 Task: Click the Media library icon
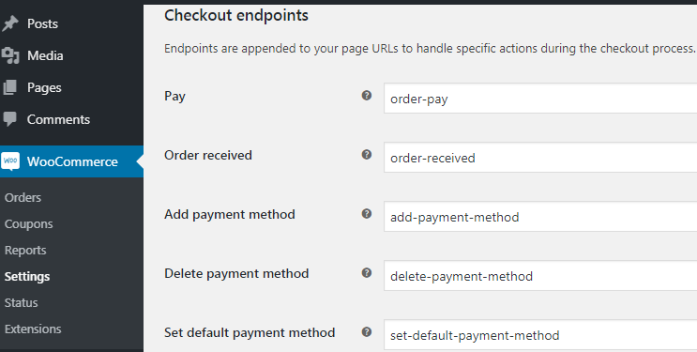tap(9, 55)
